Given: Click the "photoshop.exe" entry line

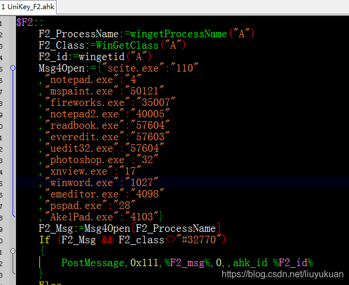Looking at the screenshot, I should click(x=98, y=160).
